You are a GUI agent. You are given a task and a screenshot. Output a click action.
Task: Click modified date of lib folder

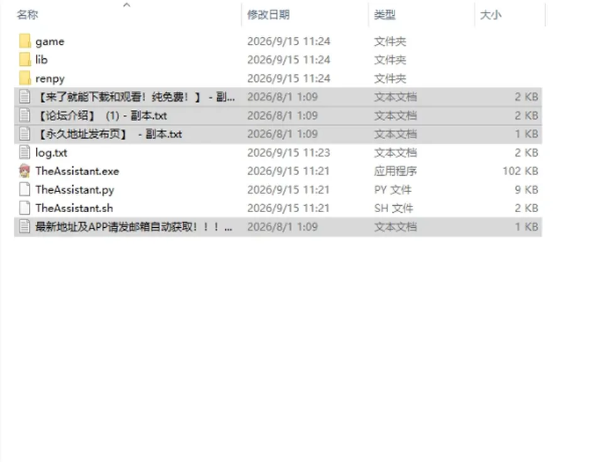coord(288,60)
